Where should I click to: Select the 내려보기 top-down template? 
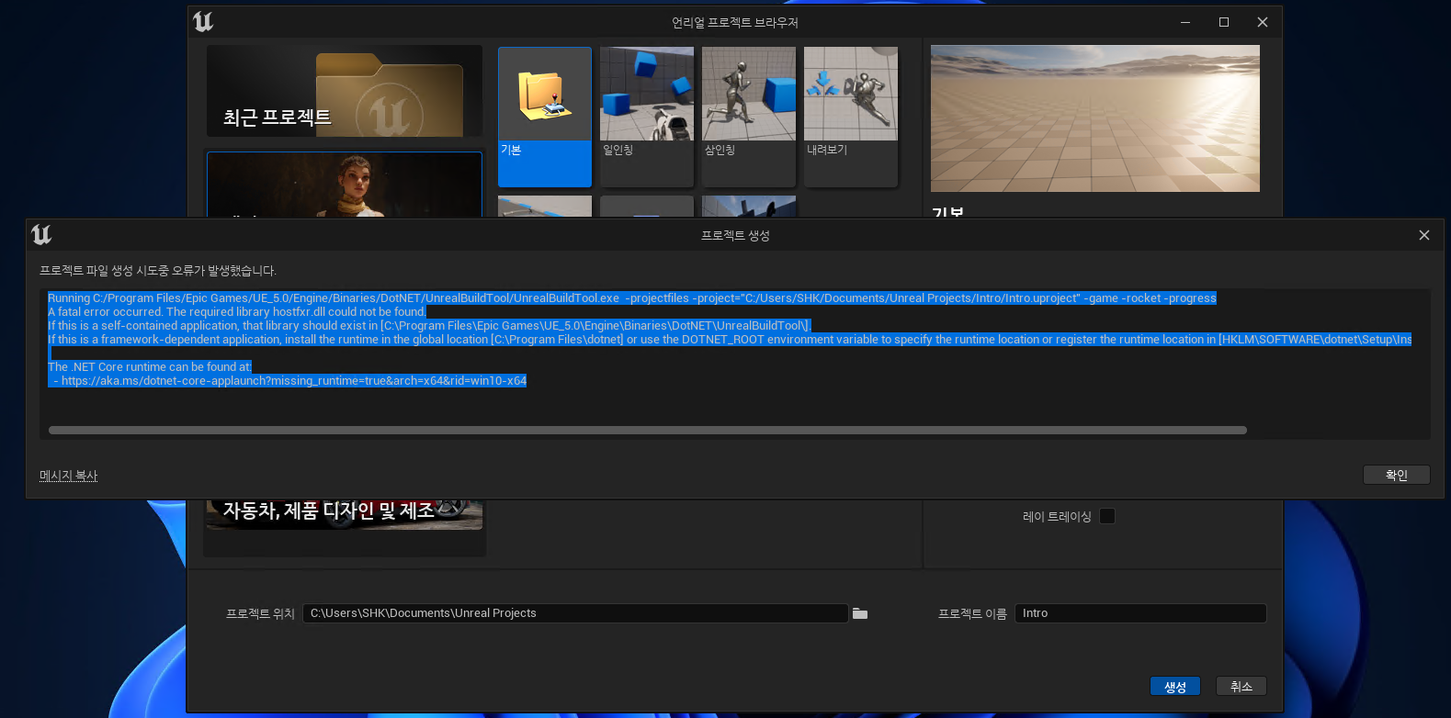pos(851,117)
